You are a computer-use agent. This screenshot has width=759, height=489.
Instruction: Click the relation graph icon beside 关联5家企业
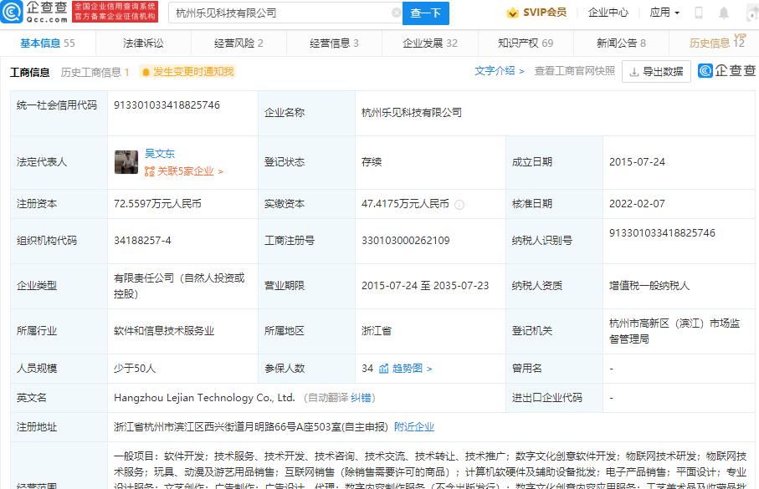[x=150, y=171]
